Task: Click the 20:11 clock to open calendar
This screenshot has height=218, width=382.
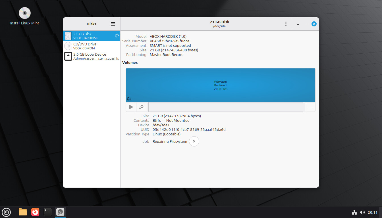Action: coord(372,212)
